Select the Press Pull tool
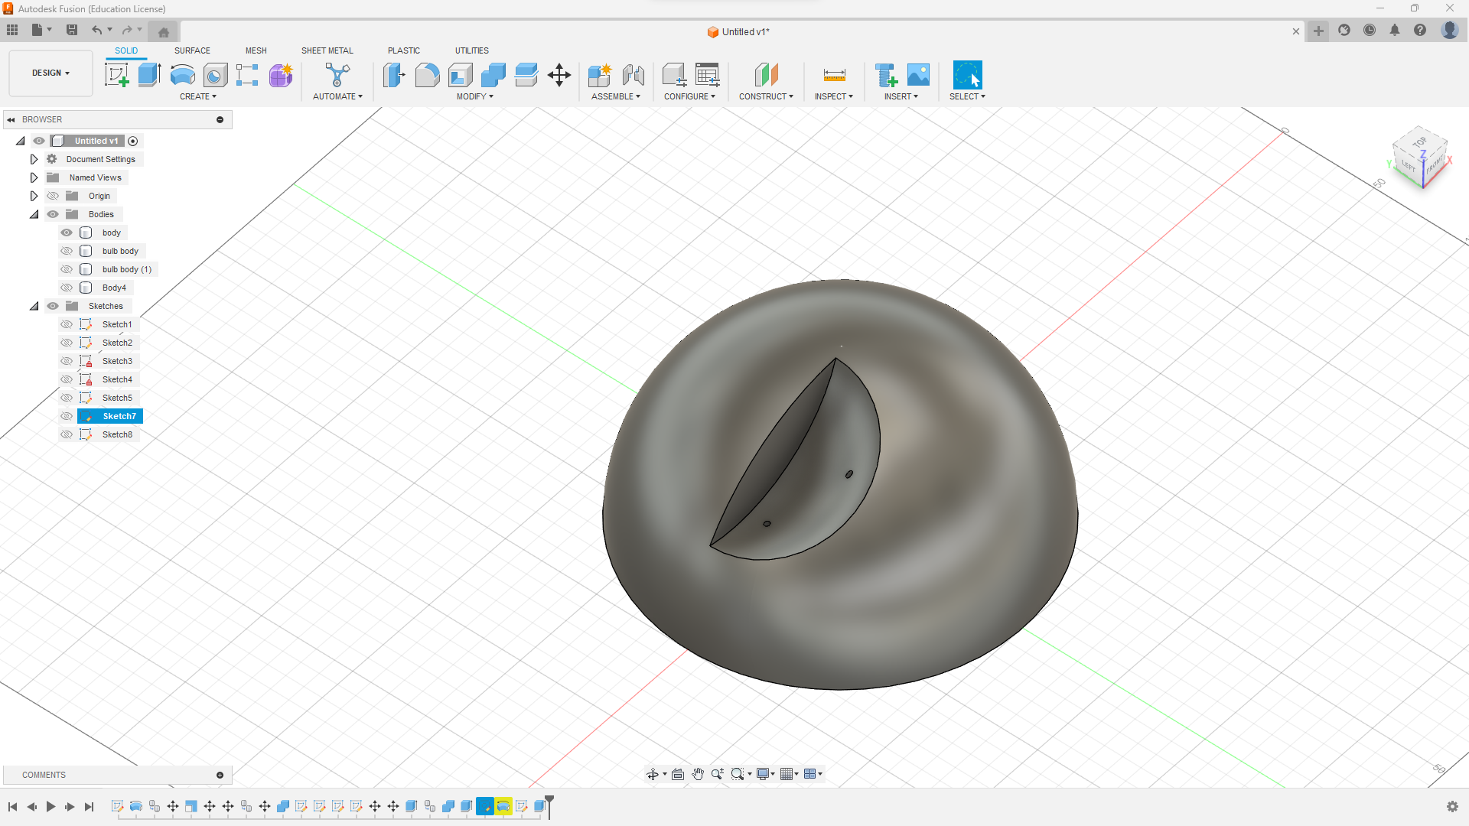1469x826 pixels. point(394,75)
